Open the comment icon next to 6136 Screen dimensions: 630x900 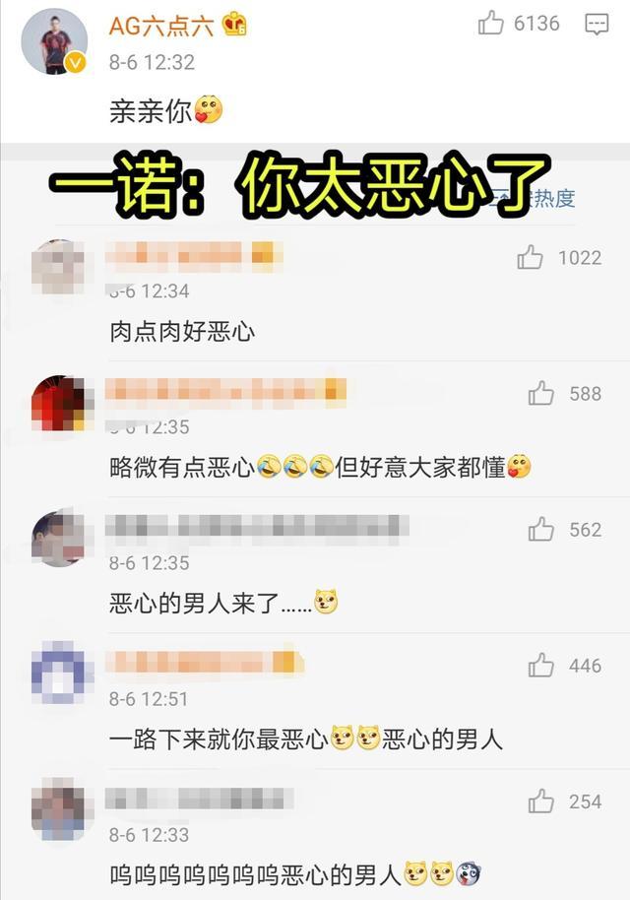tap(597, 24)
